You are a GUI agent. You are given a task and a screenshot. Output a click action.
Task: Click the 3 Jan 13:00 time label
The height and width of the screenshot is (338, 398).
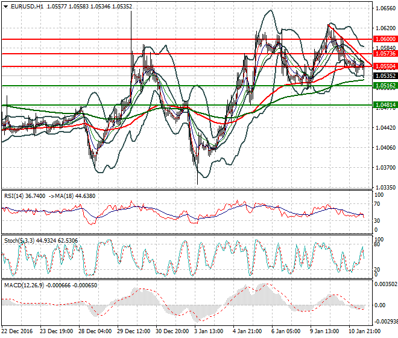point(209,331)
